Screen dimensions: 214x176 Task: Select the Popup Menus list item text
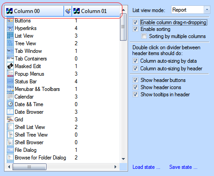click(30, 74)
